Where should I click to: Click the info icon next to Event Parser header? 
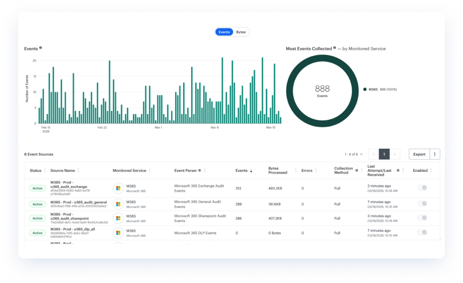pos(199,170)
